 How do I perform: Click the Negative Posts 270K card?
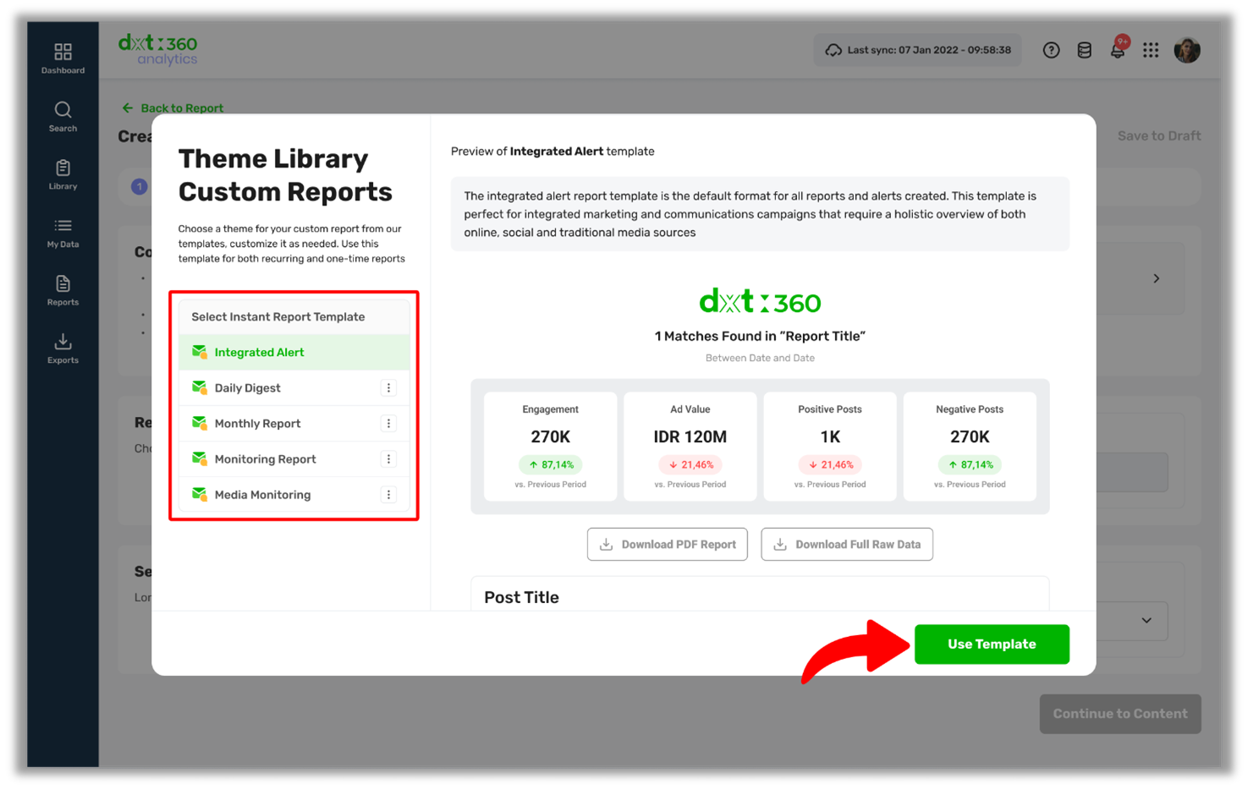click(x=970, y=446)
